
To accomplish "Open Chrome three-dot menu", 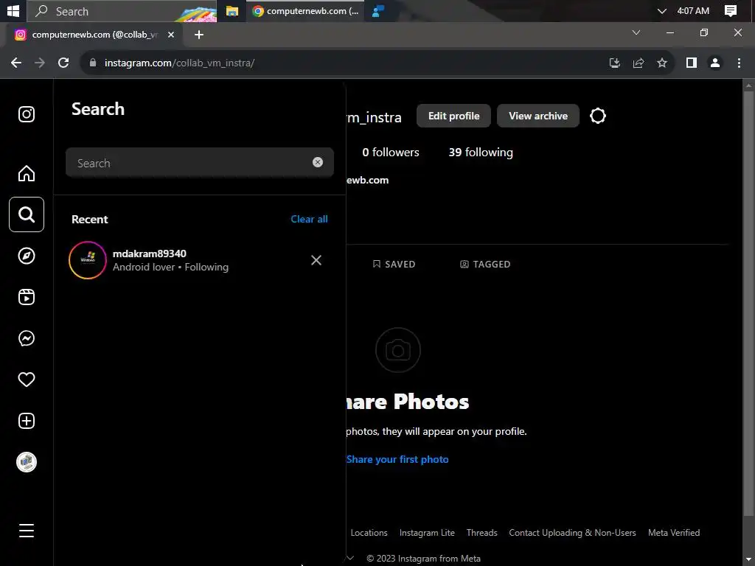I will pyautogui.click(x=739, y=63).
